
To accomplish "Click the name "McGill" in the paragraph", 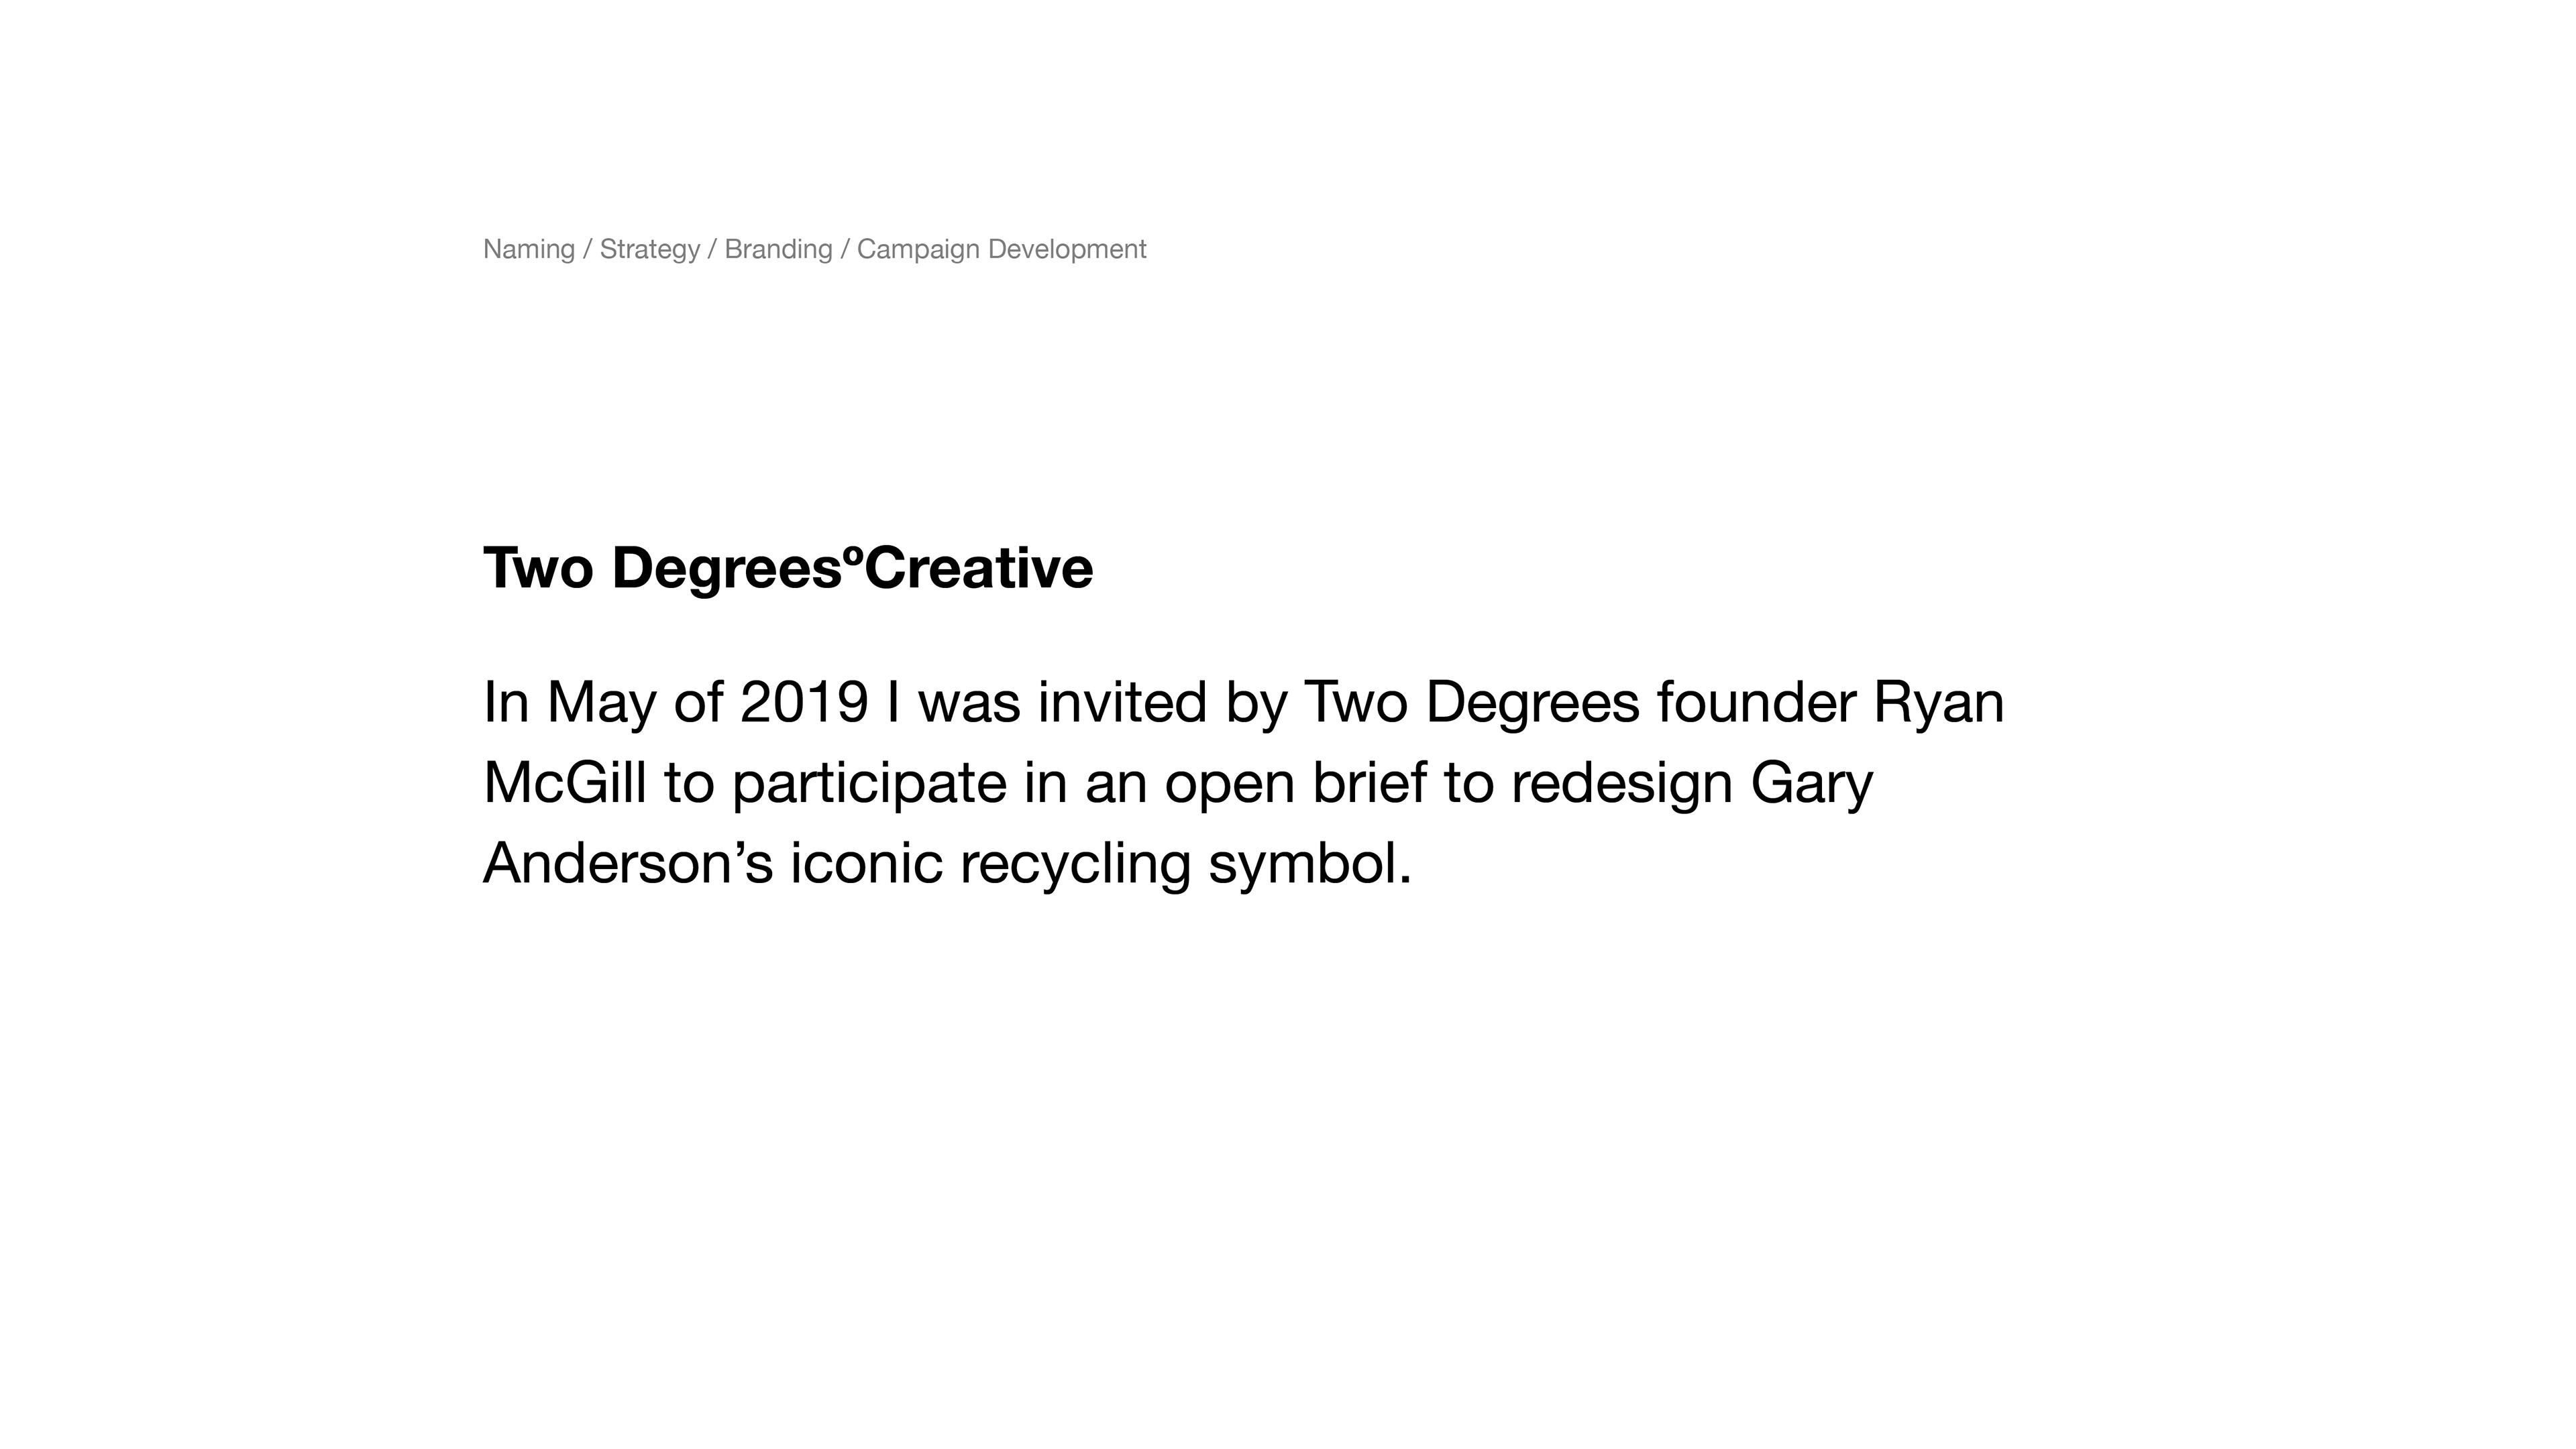I will point(565,783).
